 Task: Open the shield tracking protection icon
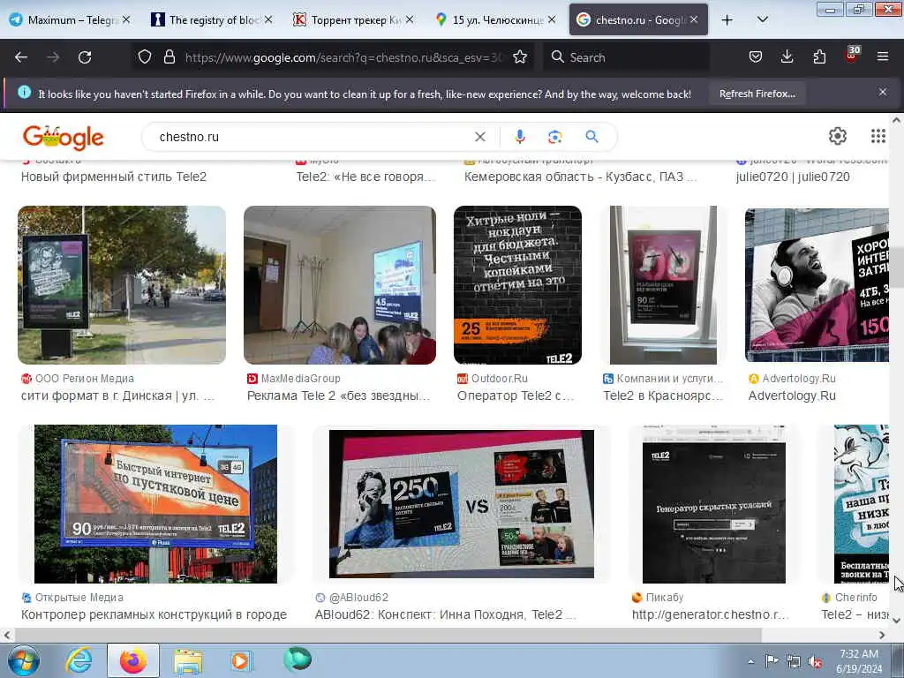pos(145,56)
